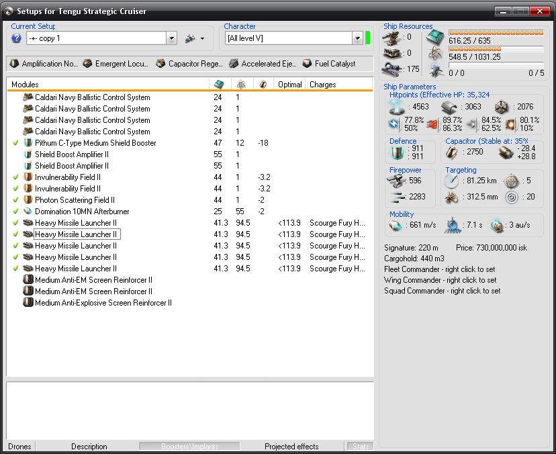This screenshot has height=454, width=556.
Task: Toggle the third Heavy Missile Launcher II checkmark
Action: [x=15, y=245]
